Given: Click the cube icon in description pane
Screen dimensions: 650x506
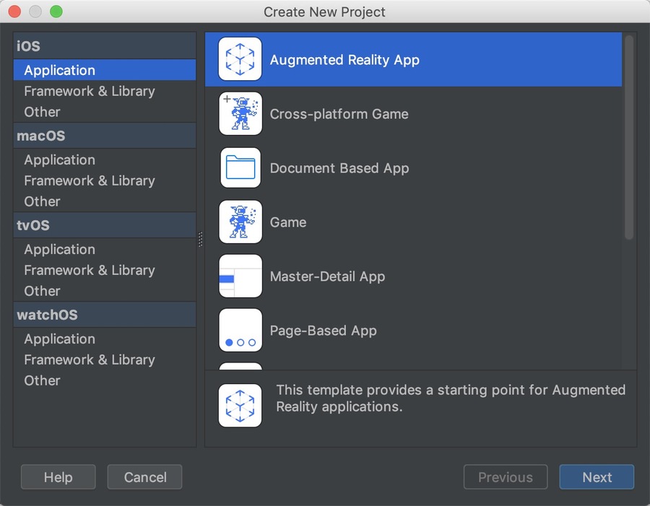Looking at the screenshot, I should point(240,405).
